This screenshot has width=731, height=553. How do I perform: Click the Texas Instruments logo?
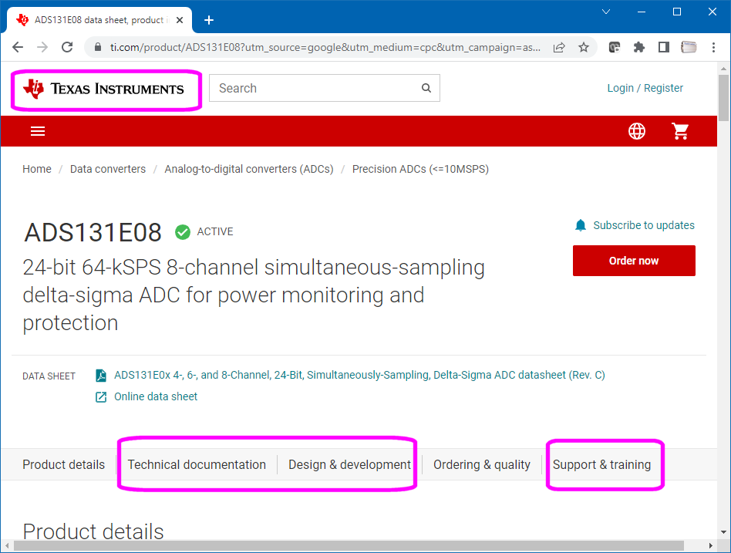point(103,89)
